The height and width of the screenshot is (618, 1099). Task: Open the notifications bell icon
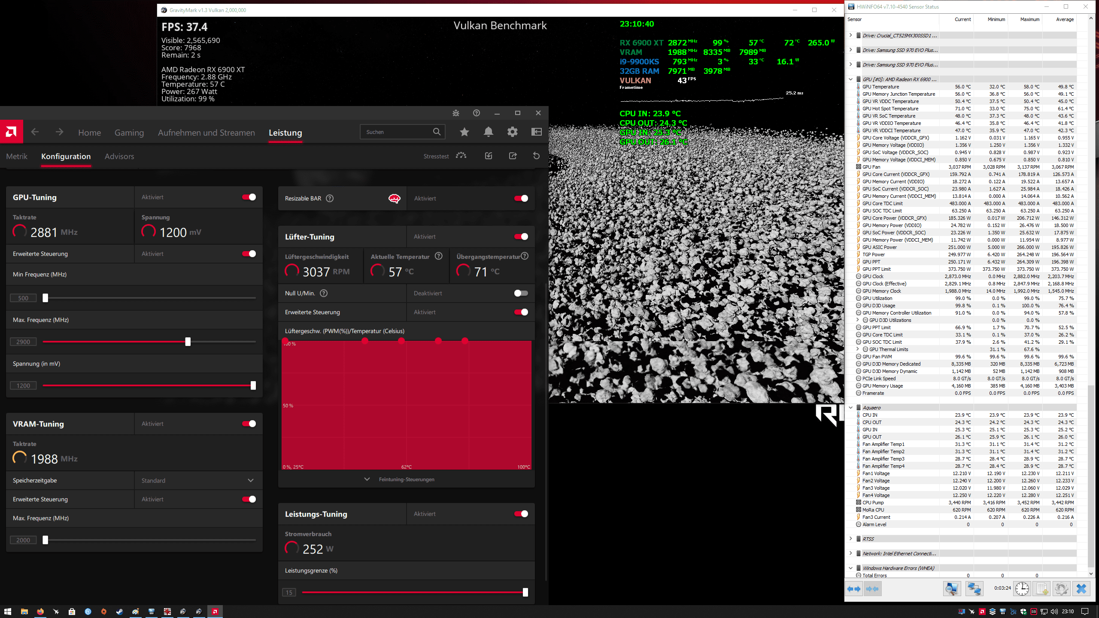pyautogui.click(x=488, y=132)
